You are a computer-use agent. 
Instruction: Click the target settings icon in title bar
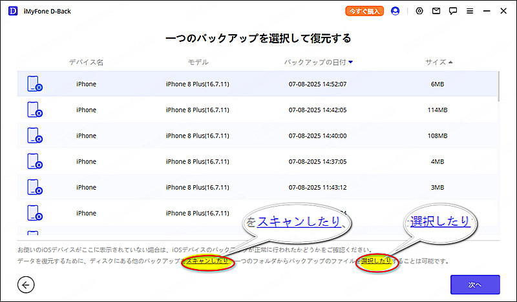coord(419,11)
